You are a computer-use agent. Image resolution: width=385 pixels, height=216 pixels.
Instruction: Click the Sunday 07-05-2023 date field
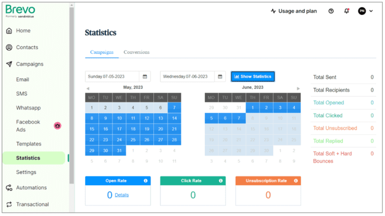pos(112,76)
